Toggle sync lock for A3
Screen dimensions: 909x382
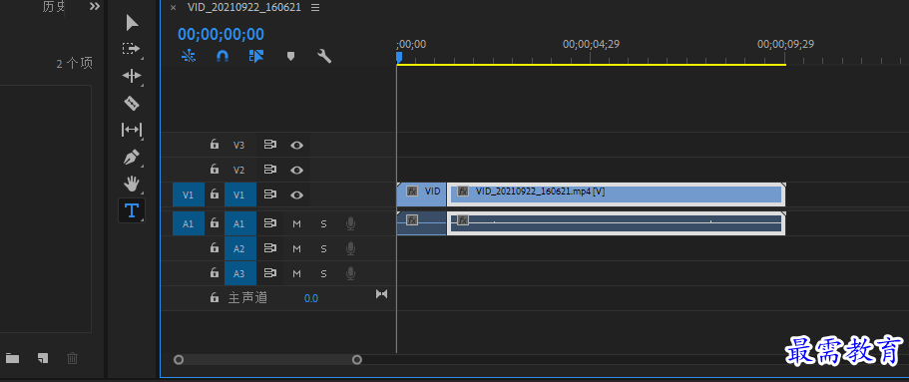(269, 273)
